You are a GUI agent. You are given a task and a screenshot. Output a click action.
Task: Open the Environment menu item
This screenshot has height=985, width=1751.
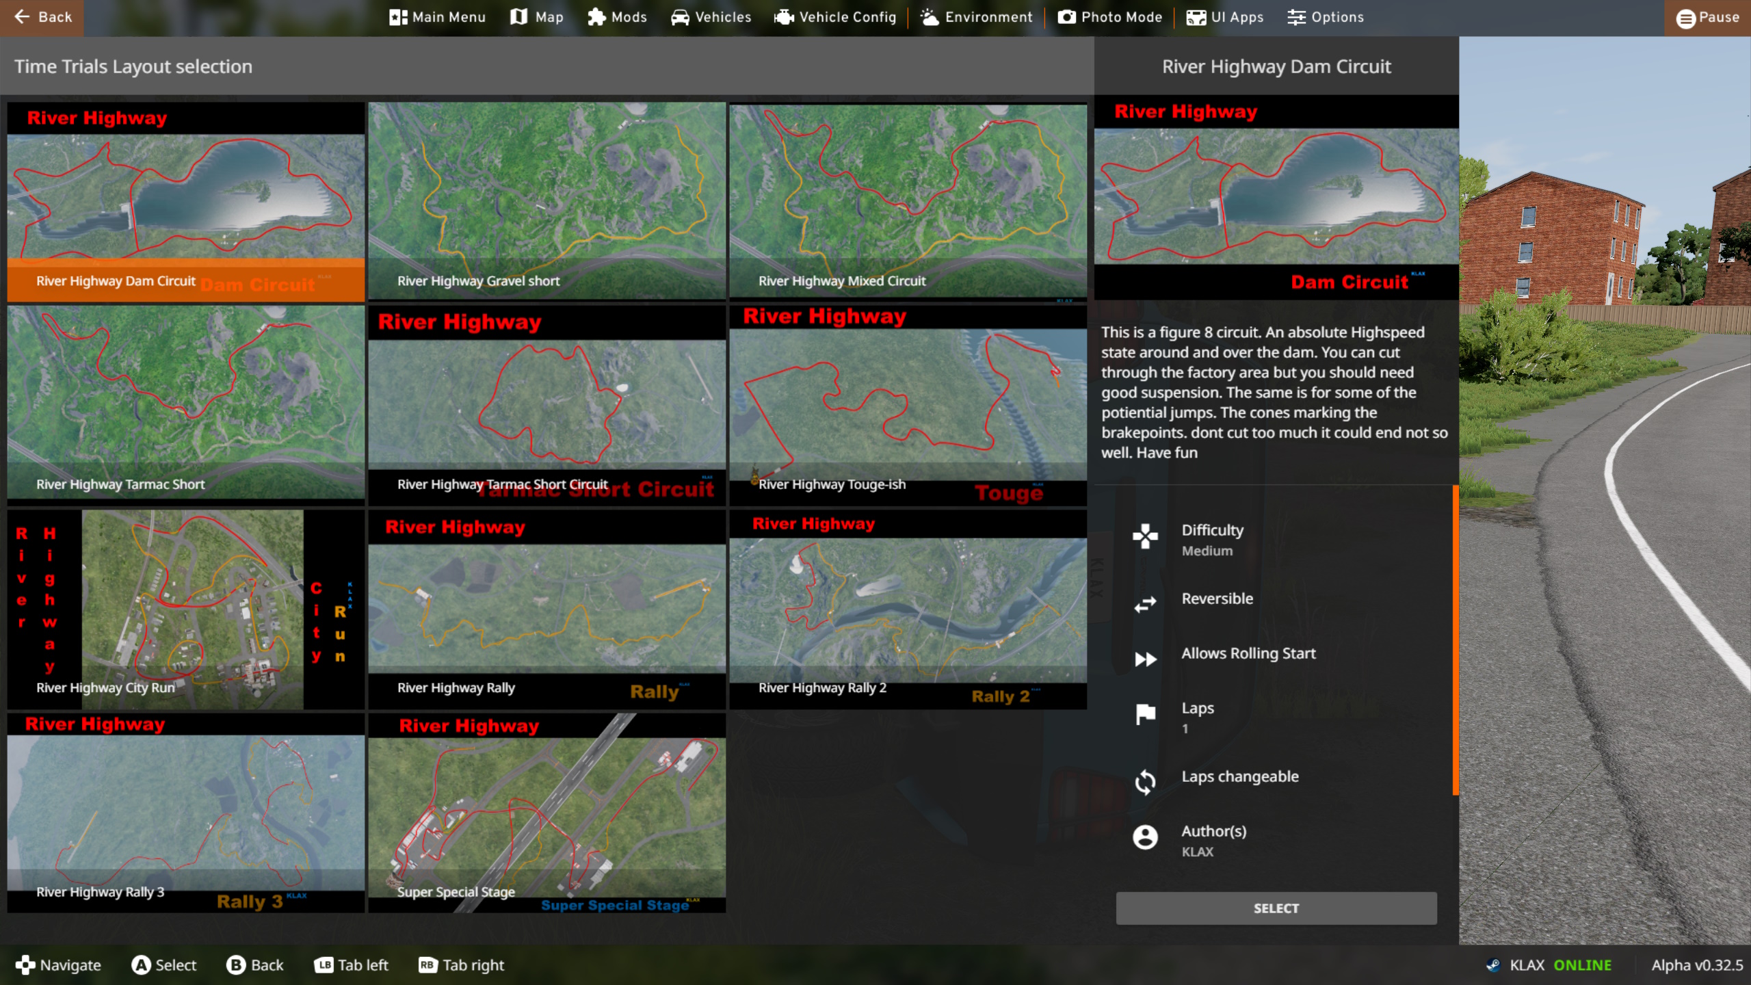977,17
